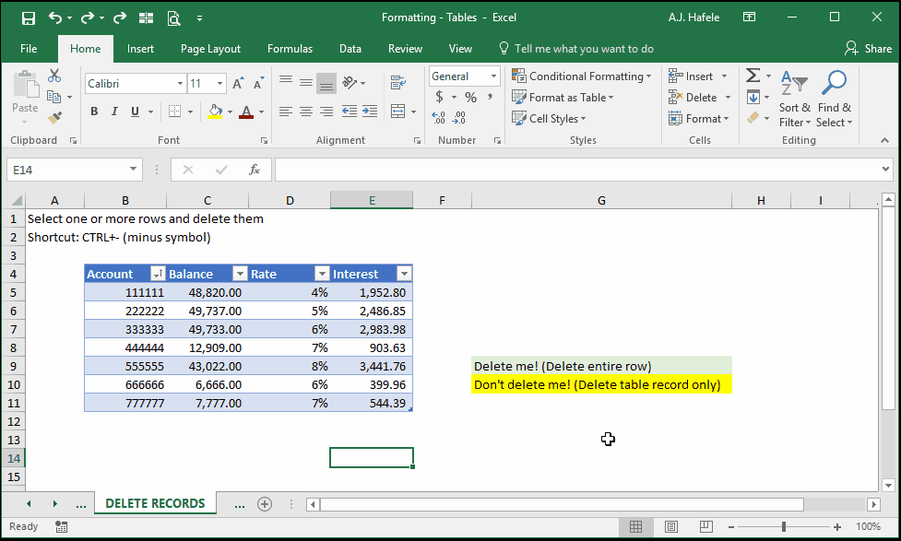
Task: Toggle Center horizontal alignment
Action: pyautogui.click(x=305, y=111)
